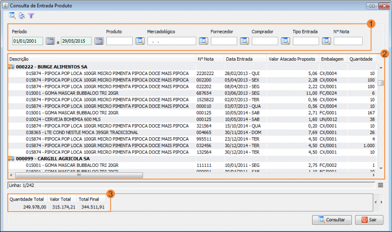Click the Java application title bar icon
This screenshot has height=232, width=392.
point(5,5)
